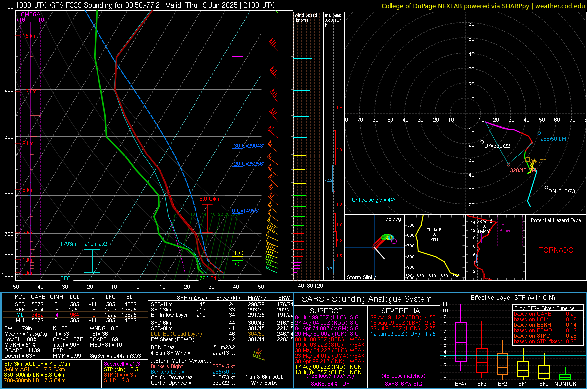The width and height of the screenshot is (587, 389).
Task: Click the red surface temperature value 84
Action: [x=213, y=278]
